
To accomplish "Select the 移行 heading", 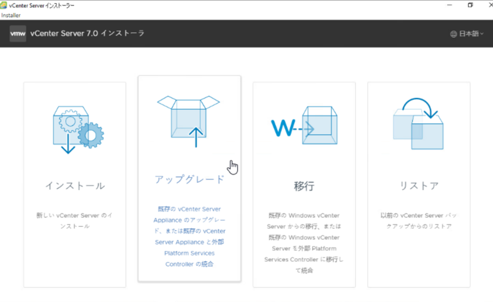I will (x=304, y=186).
